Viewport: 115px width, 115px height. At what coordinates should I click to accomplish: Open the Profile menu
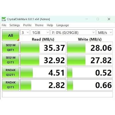pos(27,25)
